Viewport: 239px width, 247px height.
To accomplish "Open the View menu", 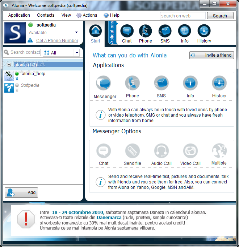I will [x=66, y=15].
